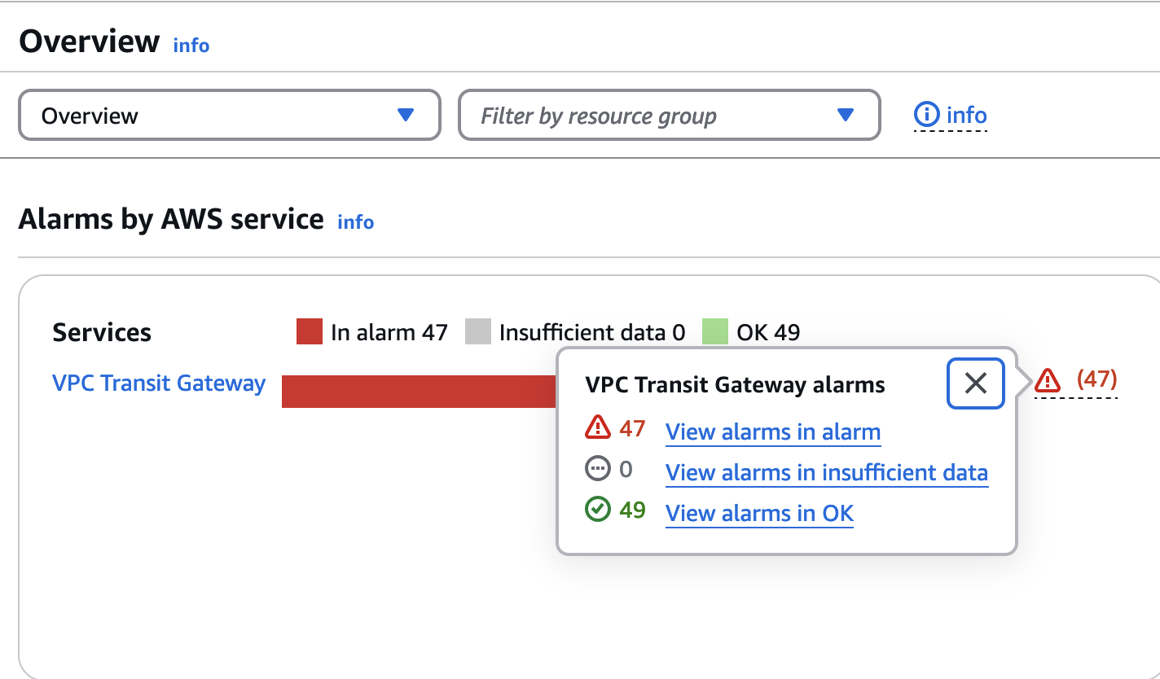Close the VPC Transit Gateway alarms popover
The height and width of the screenshot is (679, 1160).
(975, 383)
